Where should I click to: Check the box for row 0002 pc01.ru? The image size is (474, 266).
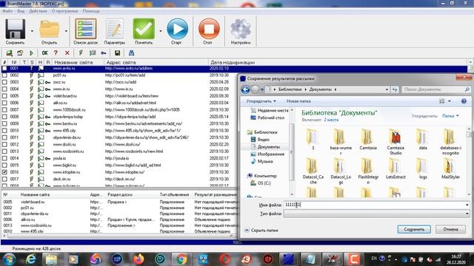point(4,75)
